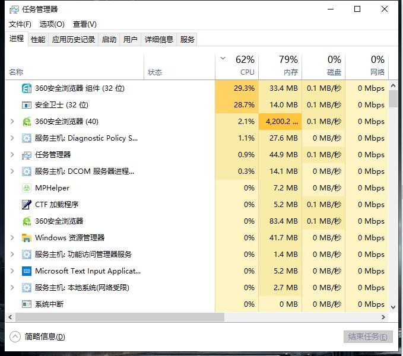Click the 360安全浏览器 组件 (32 位) icon

point(27,88)
